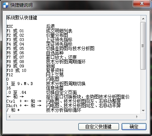Click the ESC 后退 shortcut line

pyautogui.click(x=30, y=26)
